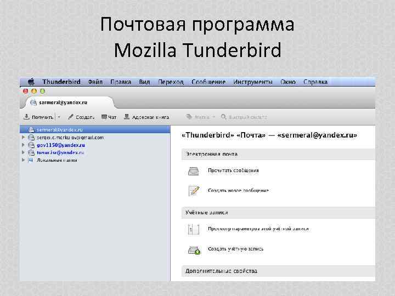Select sermeral@yandex.ru account in folder tree
Screen dimensions: 395x296
pos(95,129)
